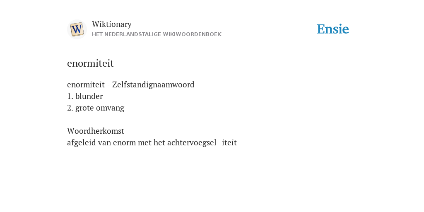This screenshot has height=212, width=424.
Task: Click the word 'WIKIWOORDENBOEK' in the subtitle
Action: coord(195,34)
